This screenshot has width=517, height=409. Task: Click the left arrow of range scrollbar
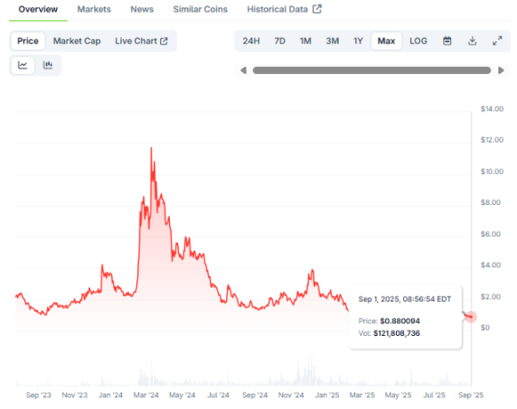[x=243, y=70]
